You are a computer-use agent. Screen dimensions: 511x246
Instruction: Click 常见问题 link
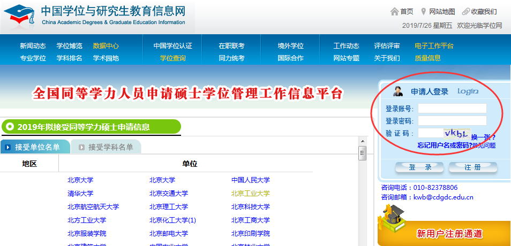click(484, 145)
